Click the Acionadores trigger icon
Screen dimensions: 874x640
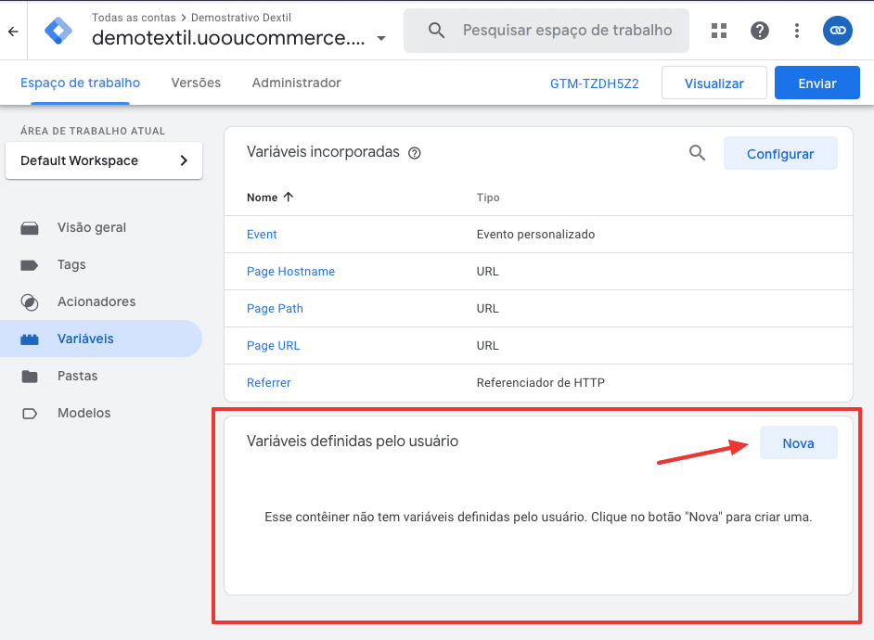[x=30, y=301]
